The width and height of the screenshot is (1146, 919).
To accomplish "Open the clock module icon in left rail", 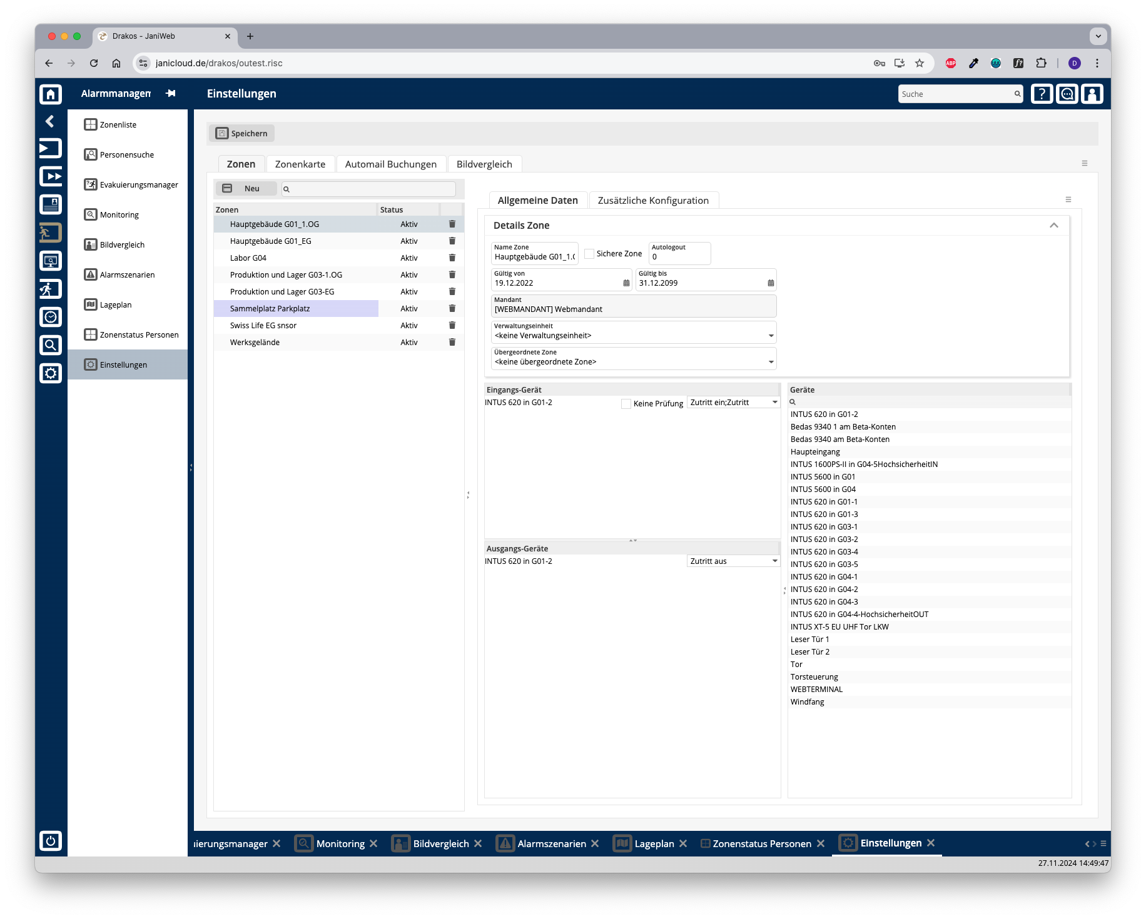I will tap(51, 317).
